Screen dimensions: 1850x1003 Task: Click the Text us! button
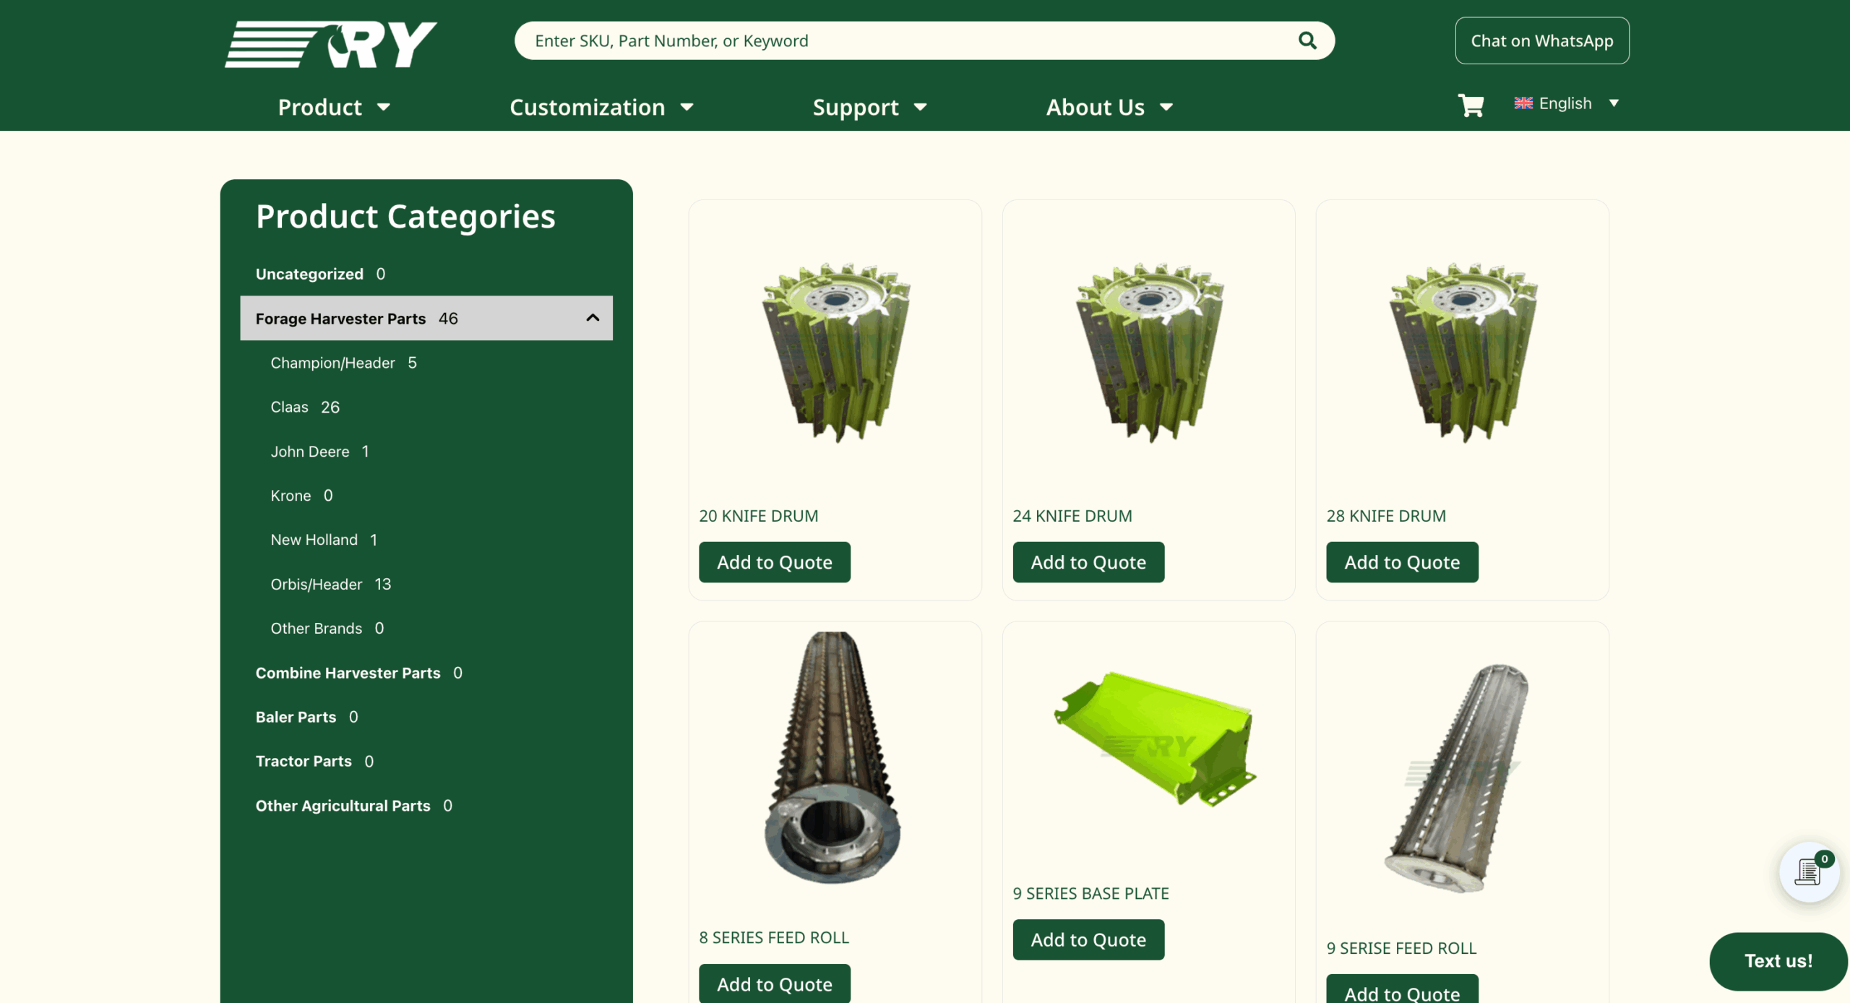1777,960
